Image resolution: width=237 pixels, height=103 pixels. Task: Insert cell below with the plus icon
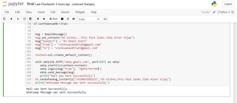coord(11,19)
